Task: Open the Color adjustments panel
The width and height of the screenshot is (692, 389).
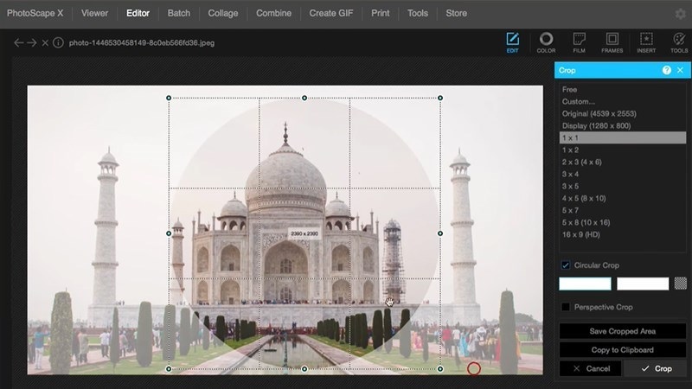Action: coord(546,42)
